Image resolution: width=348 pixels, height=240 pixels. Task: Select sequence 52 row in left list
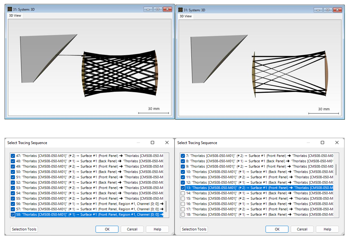pyautogui.click(x=89, y=182)
